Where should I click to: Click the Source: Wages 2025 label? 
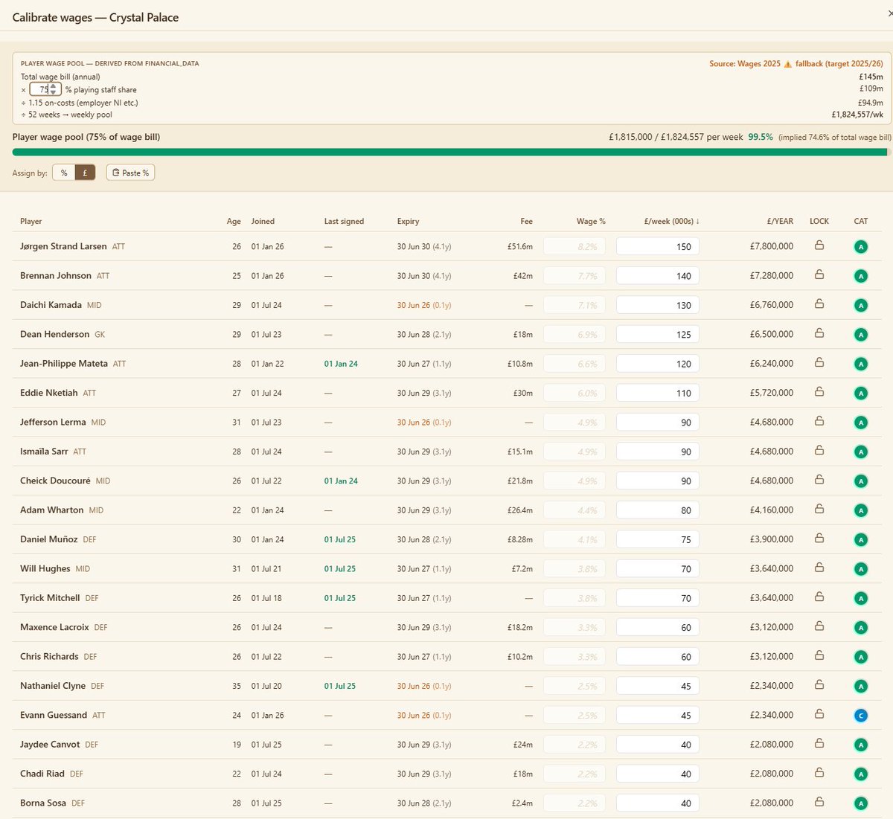coord(745,64)
